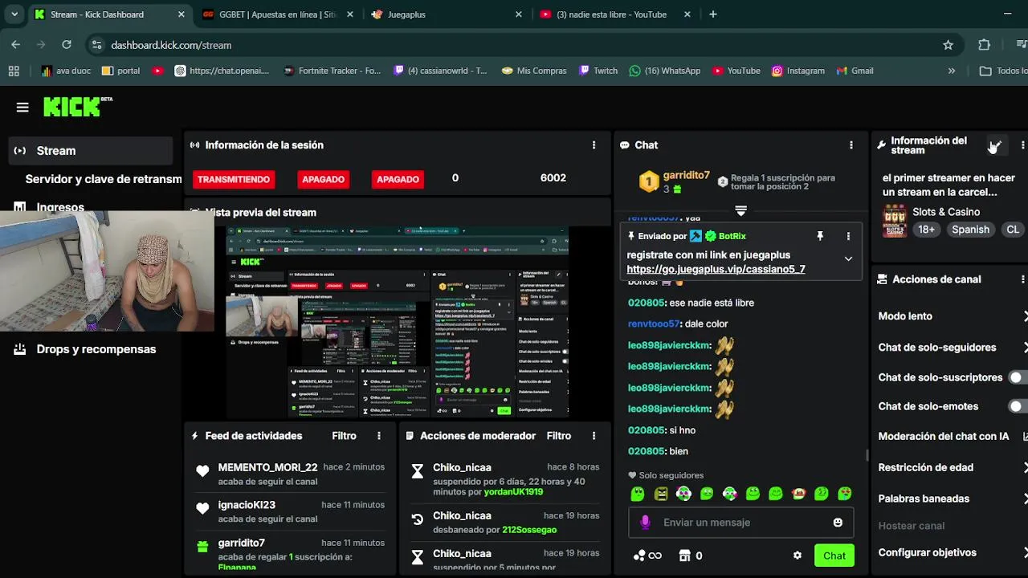Expand the pinned BotRix message chevron
The height and width of the screenshot is (578, 1028).
tap(848, 258)
